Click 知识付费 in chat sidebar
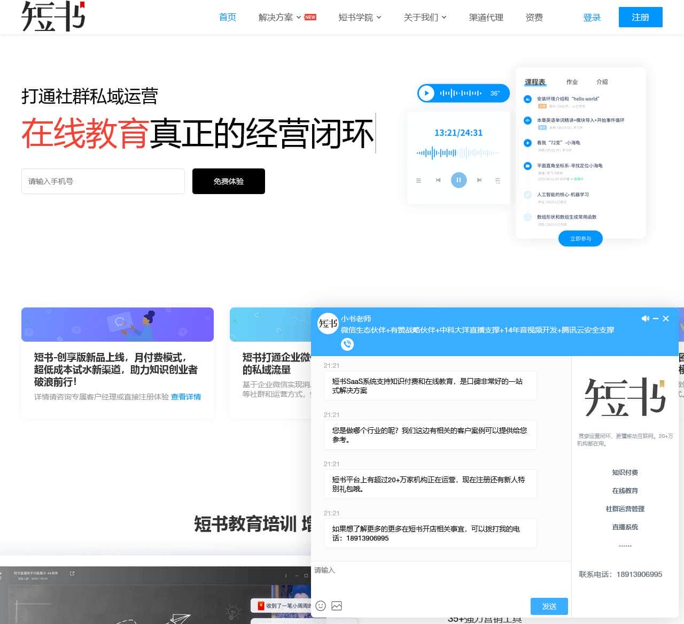684x624 pixels. [625, 473]
